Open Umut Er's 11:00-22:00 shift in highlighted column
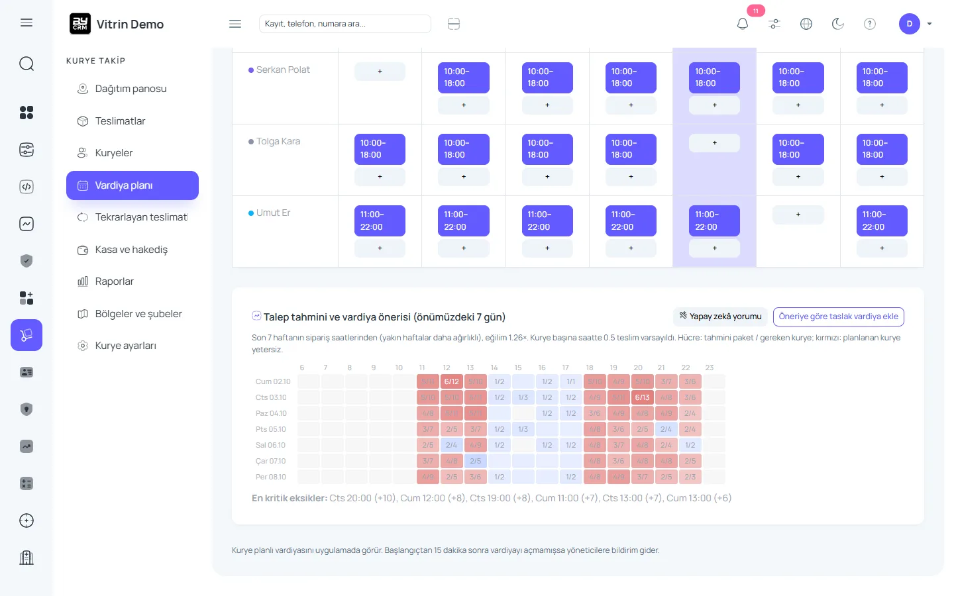This screenshot has width=954, height=596. (714, 221)
